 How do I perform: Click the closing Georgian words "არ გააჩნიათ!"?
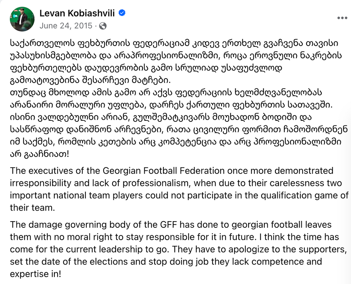[x=39, y=154]
